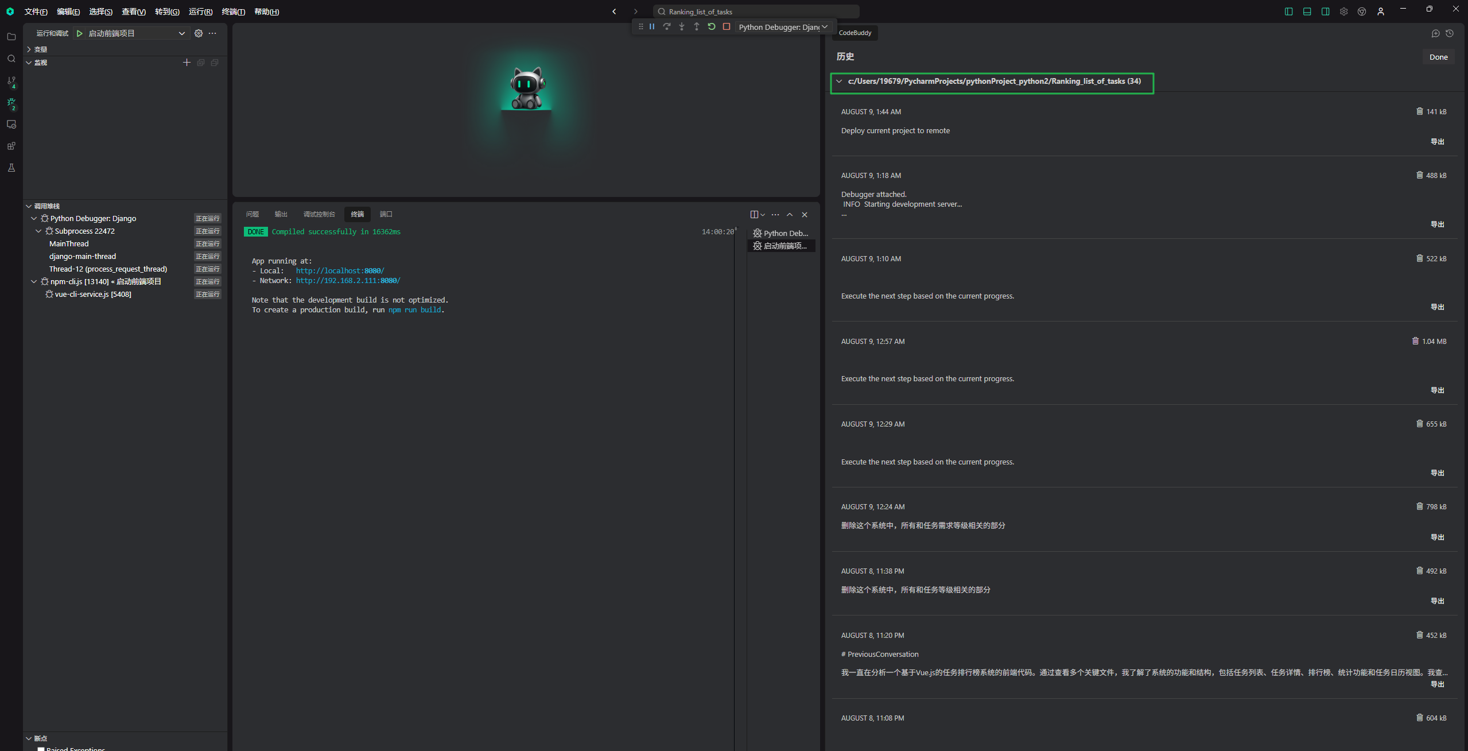This screenshot has height=751, width=1468.
Task: Open the http://localhost:8080/ link
Action: (340, 271)
